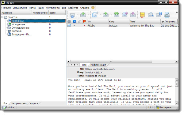The height and width of the screenshot is (115, 184).
Task: Sort messages by the Тема column
Action: pos(145,21)
